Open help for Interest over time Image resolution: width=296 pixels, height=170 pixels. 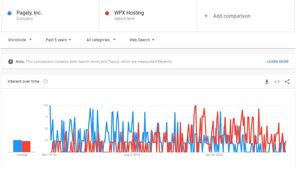pos(45,81)
